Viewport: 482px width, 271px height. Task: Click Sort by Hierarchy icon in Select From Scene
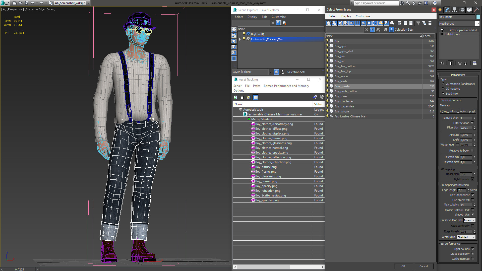[392, 30]
